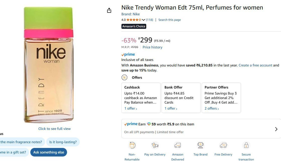281x163 pixels.
Task: Select the Amazon Delivered icon
Action: tap(178, 145)
